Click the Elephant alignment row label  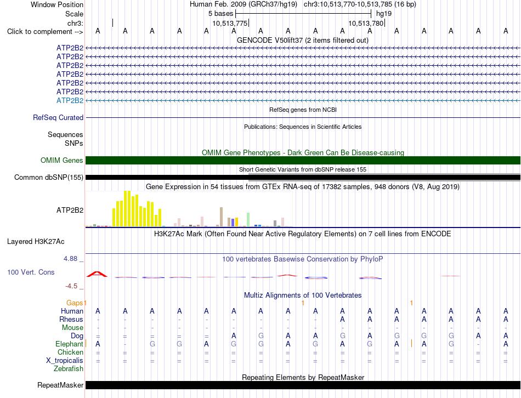pos(69,344)
